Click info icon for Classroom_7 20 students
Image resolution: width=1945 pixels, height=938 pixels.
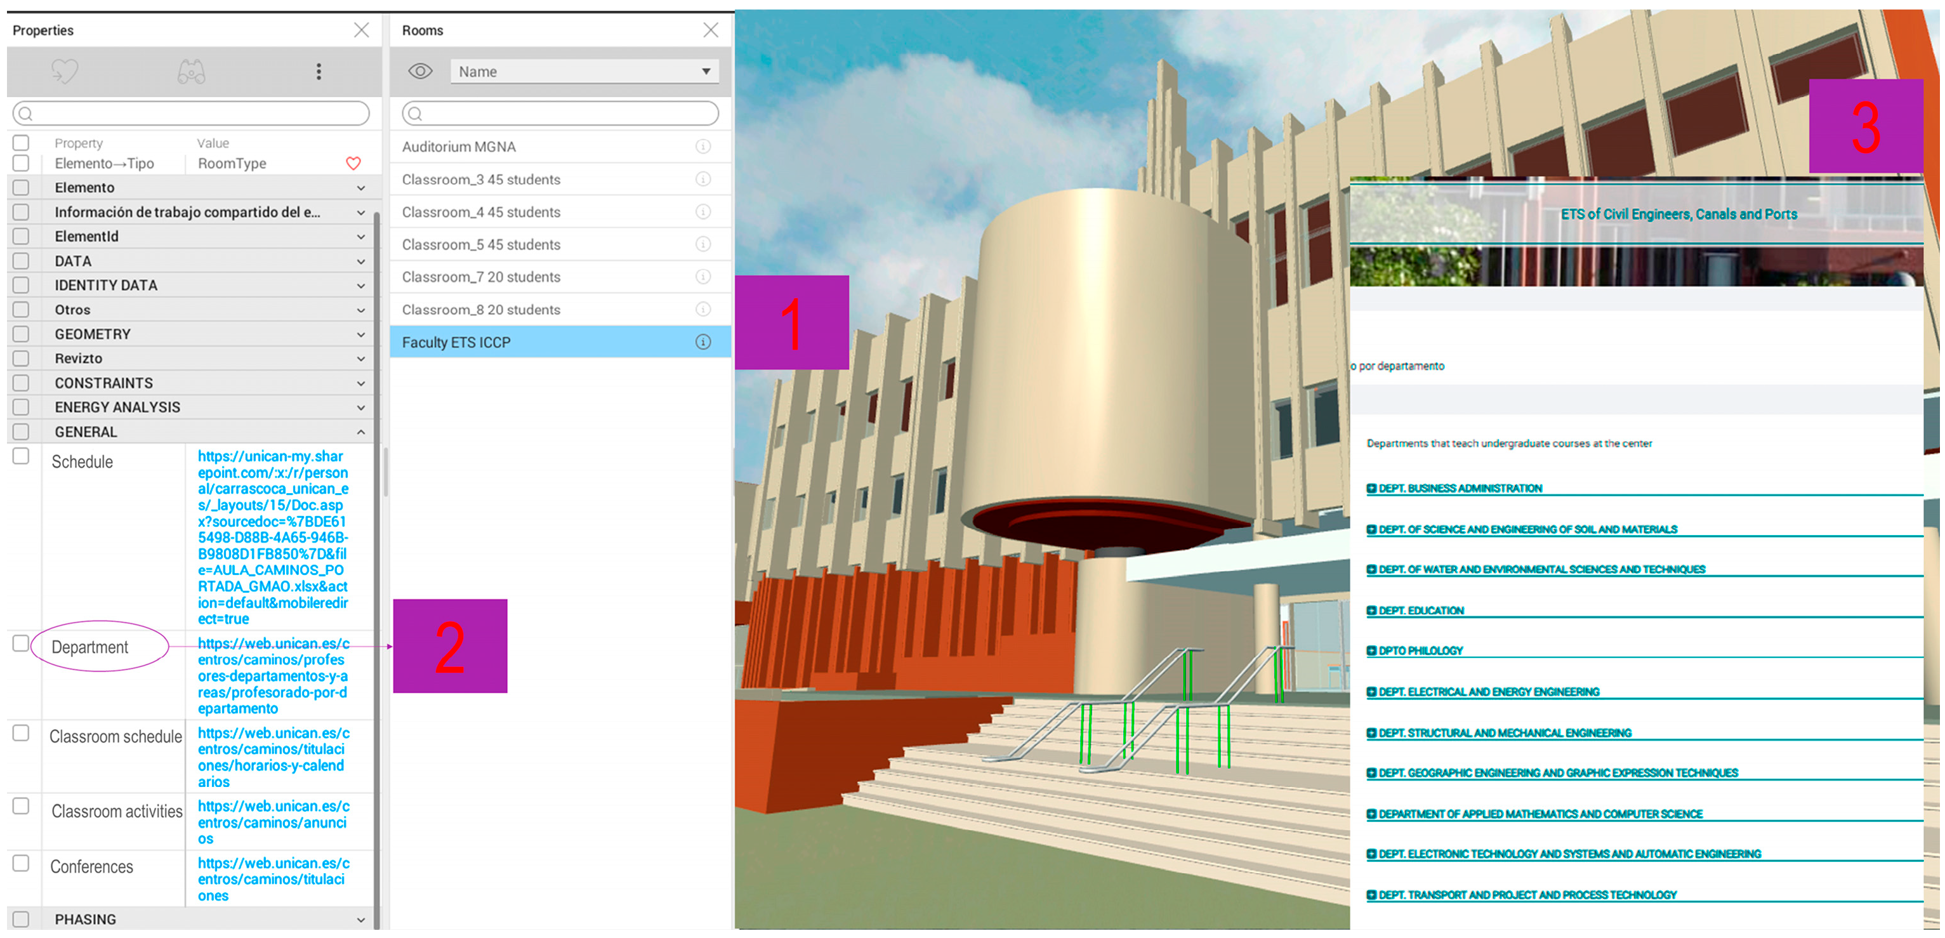(x=703, y=277)
